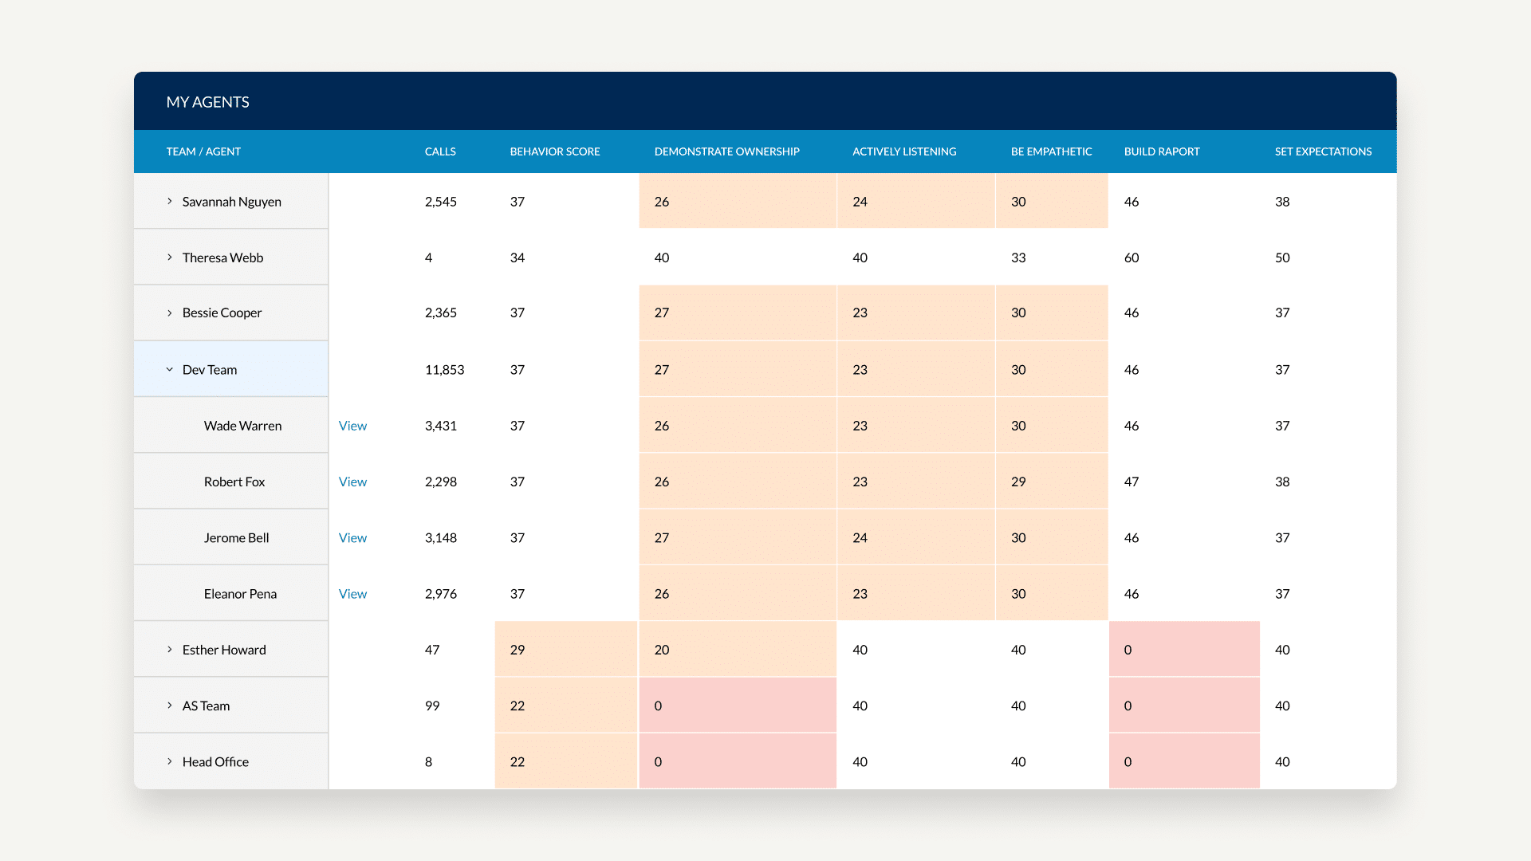Click Robert Fox's Build Raport value 47
The height and width of the screenshot is (861, 1531).
1132,482
